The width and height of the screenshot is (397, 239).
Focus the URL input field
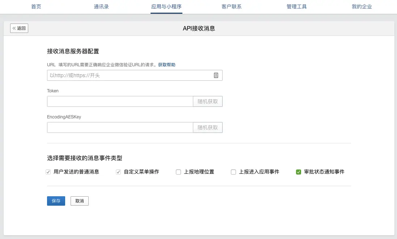[x=135, y=75]
